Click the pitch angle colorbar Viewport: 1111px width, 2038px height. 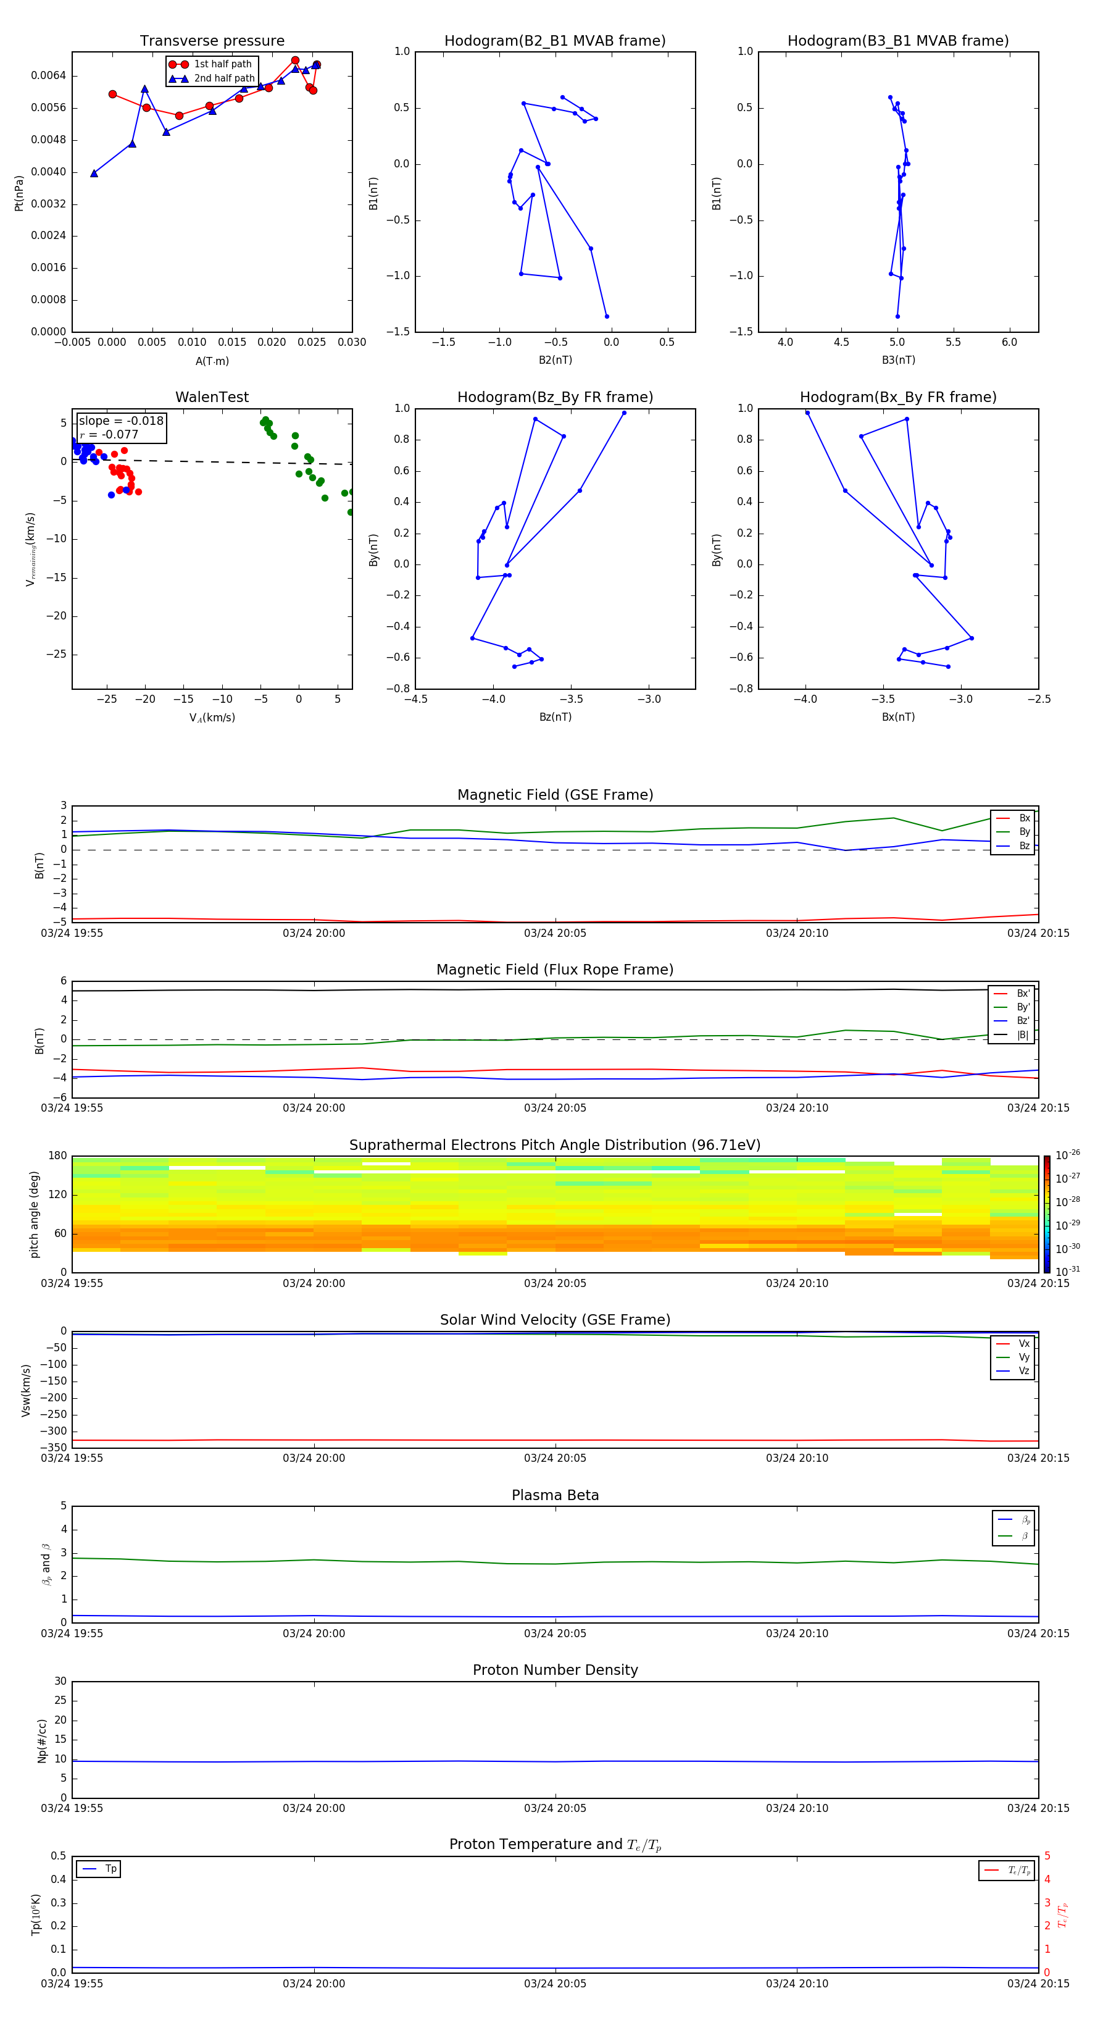(x=1047, y=1214)
